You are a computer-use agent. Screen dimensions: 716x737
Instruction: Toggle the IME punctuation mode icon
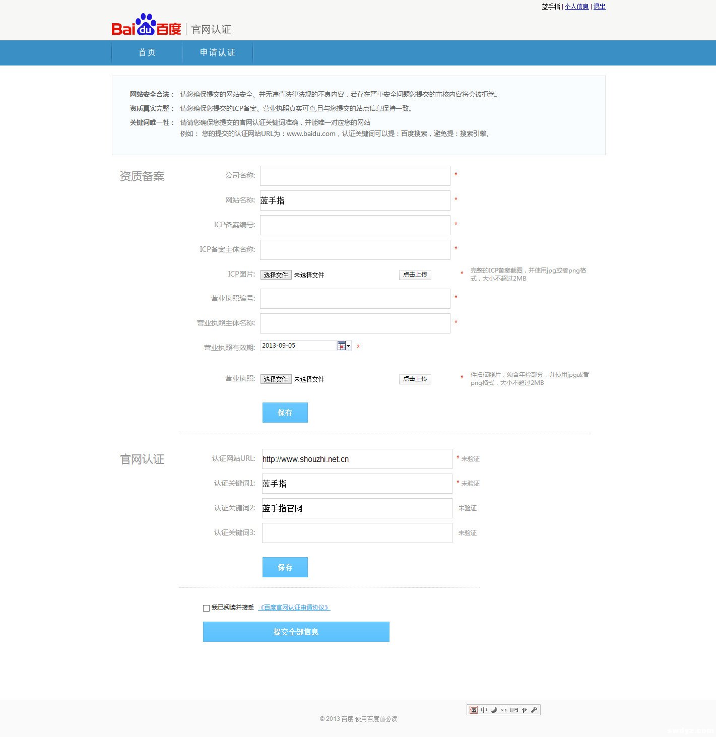click(x=504, y=710)
